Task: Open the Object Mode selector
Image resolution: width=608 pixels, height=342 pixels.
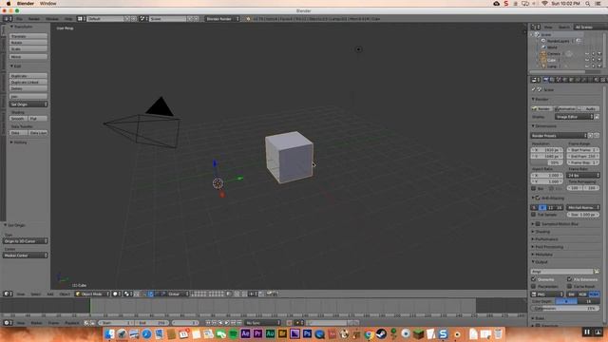Action: click(x=92, y=294)
